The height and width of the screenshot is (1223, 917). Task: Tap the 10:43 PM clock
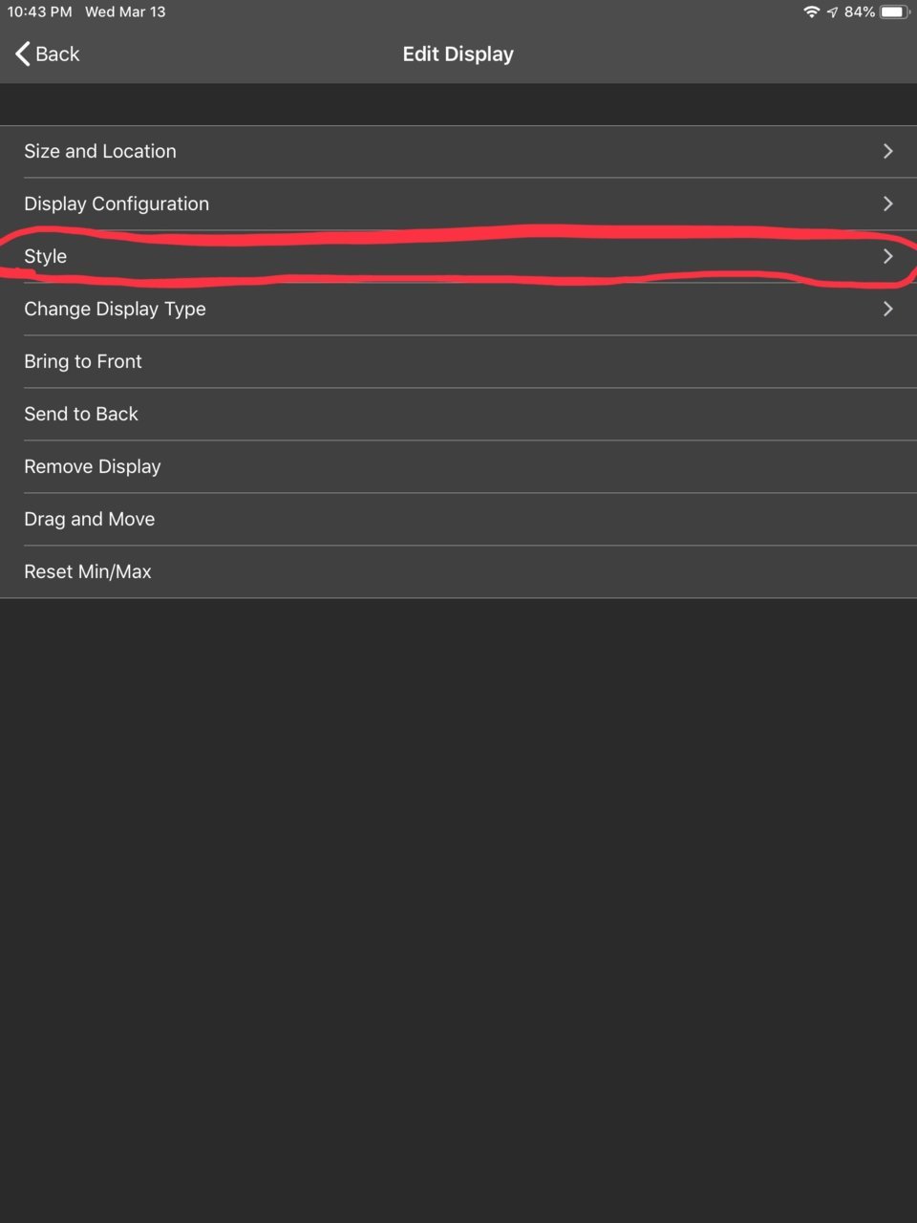pos(40,11)
